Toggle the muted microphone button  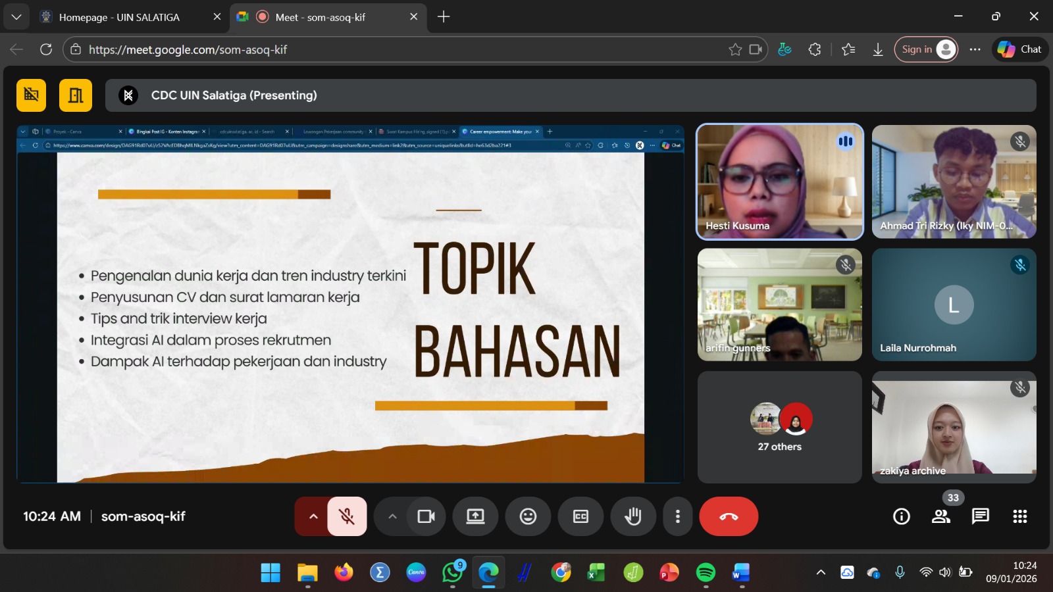(x=347, y=516)
